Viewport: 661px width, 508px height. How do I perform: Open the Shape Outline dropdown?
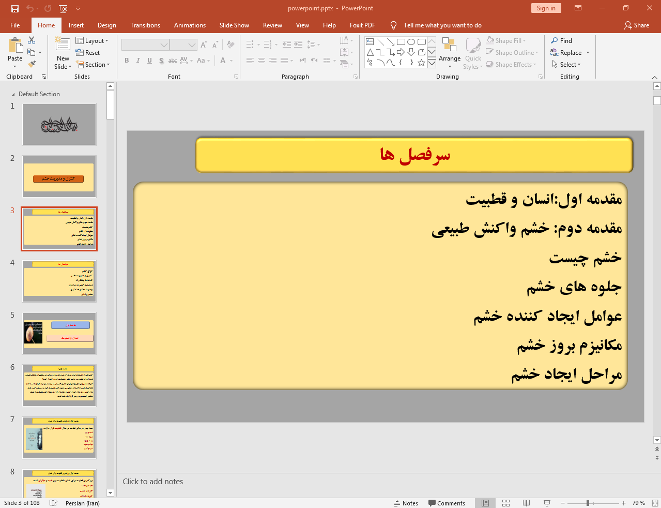[512, 52]
